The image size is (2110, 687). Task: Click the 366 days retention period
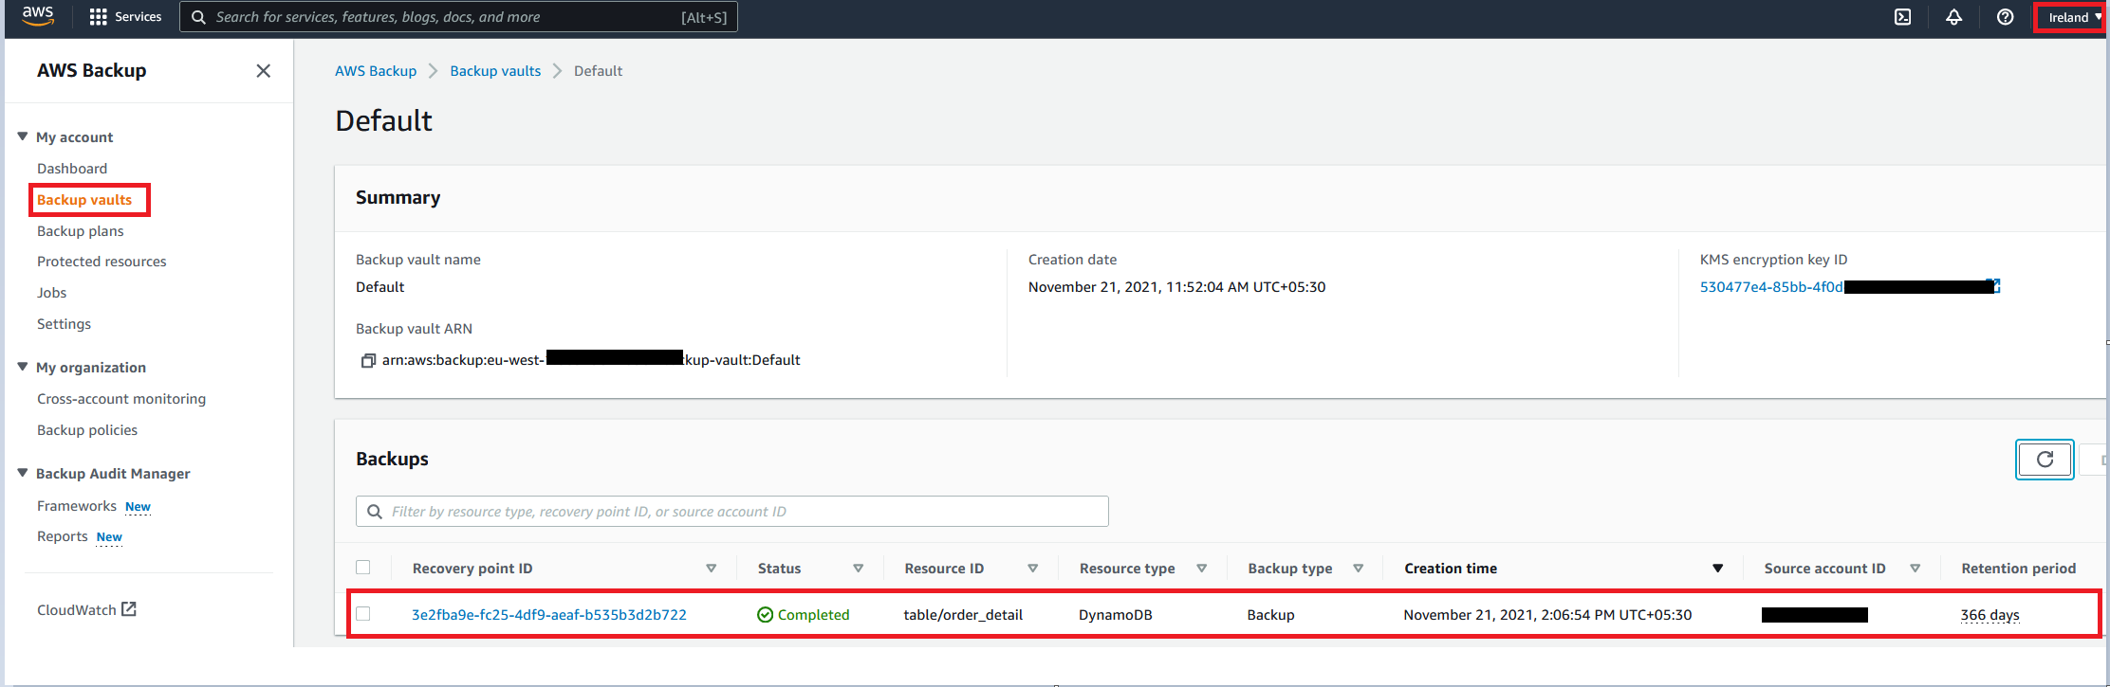pos(1990,615)
